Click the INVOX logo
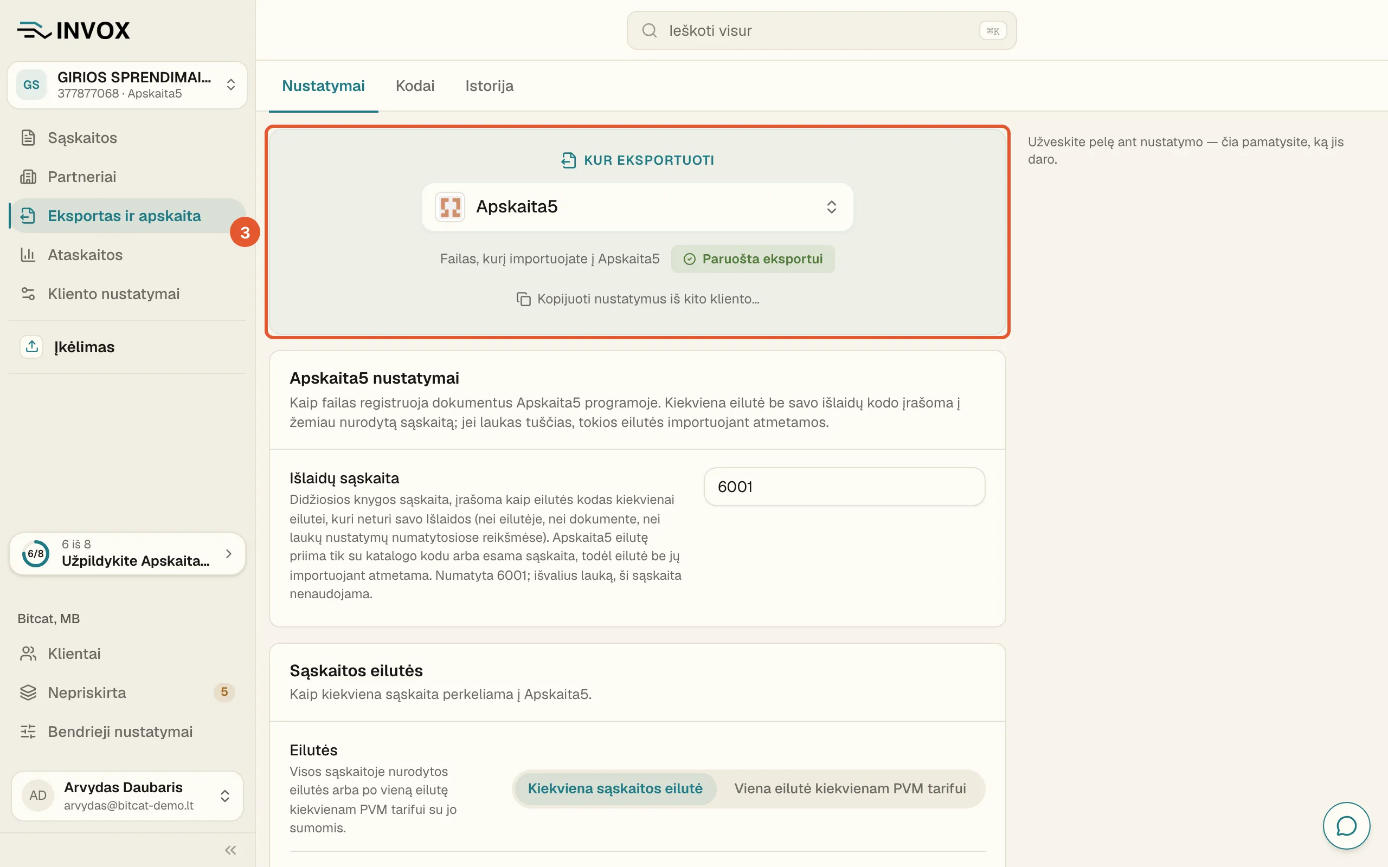The height and width of the screenshot is (867, 1388). pos(73,30)
